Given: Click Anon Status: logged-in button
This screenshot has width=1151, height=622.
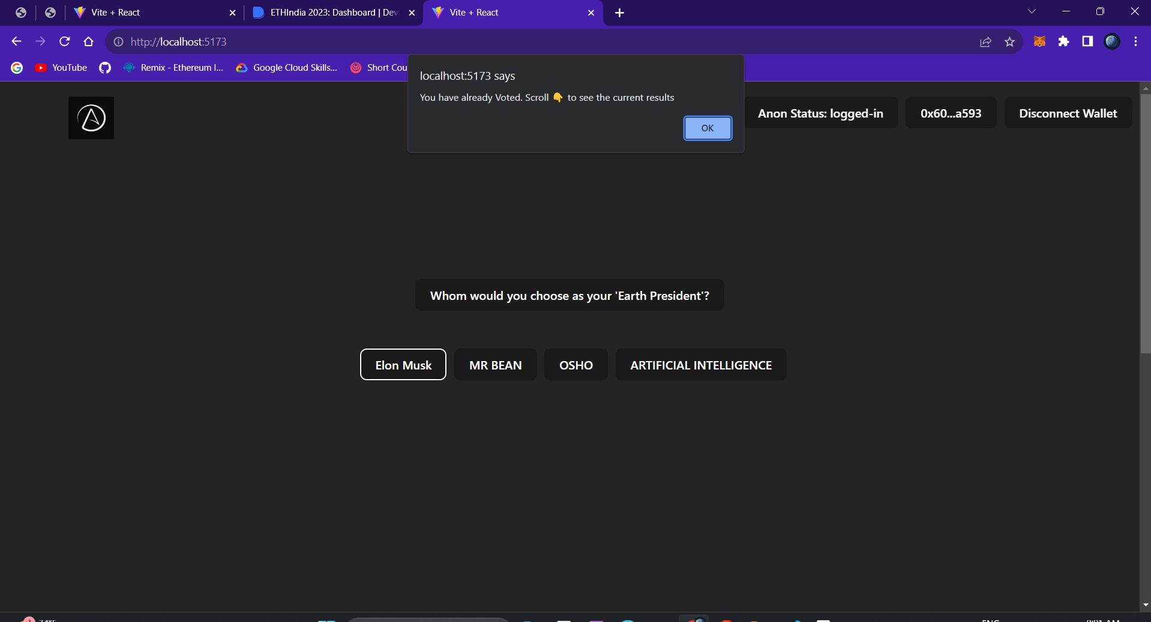Looking at the screenshot, I should [x=820, y=113].
